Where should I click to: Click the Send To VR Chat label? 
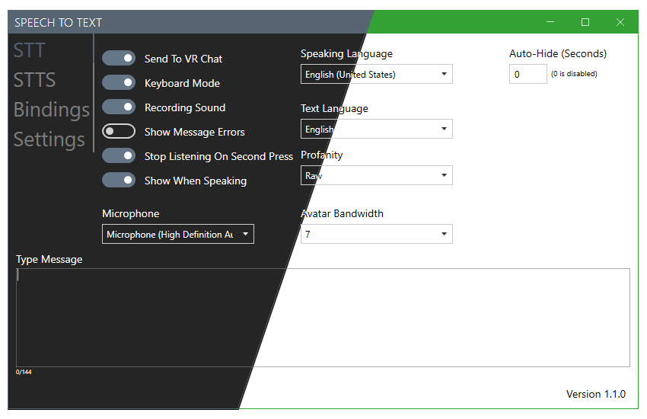click(183, 59)
